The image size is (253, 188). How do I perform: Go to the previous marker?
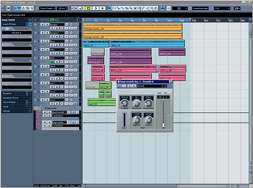tap(72, 8)
